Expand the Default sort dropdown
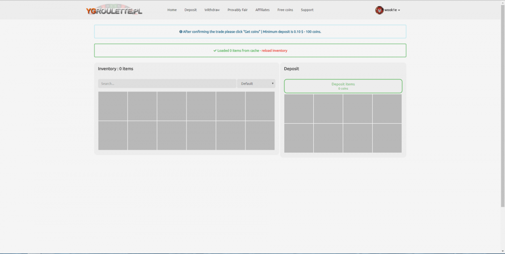 click(x=256, y=84)
